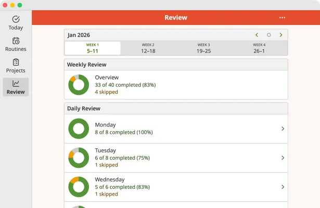
Task: Click the weekly Overview donut chart
Action: [x=79, y=85]
